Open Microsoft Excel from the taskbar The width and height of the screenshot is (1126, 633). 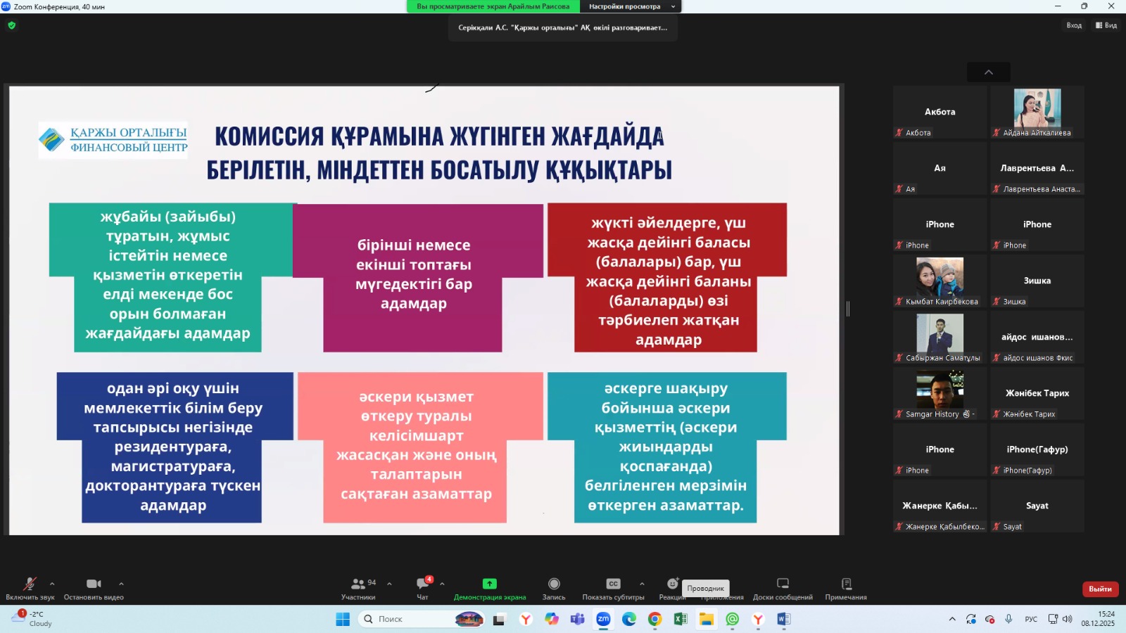[681, 619]
